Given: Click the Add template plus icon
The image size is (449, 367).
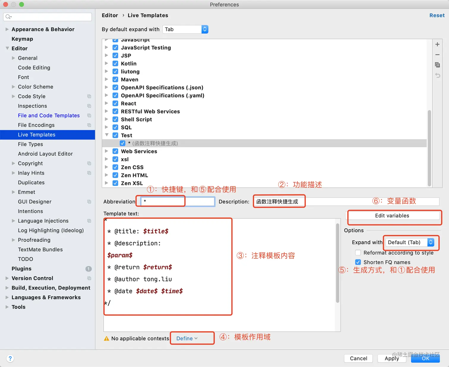Looking at the screenshot, I should coord(437,44).
